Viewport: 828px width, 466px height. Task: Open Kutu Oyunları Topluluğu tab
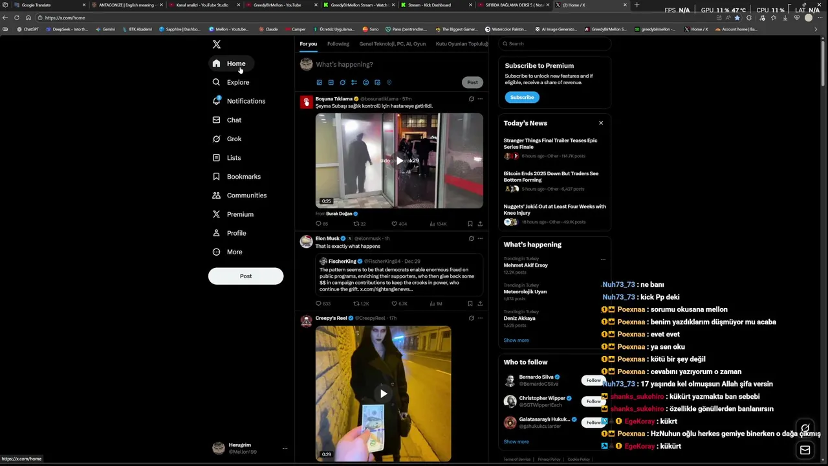coord(462,44)
